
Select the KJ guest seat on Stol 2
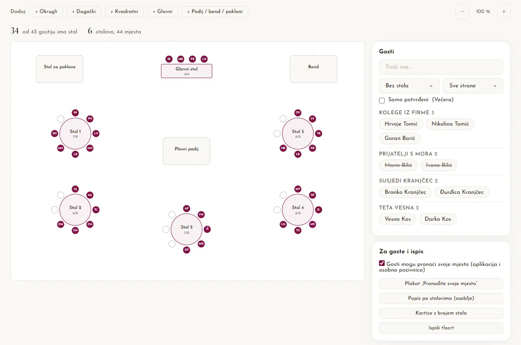coord(96,209)
